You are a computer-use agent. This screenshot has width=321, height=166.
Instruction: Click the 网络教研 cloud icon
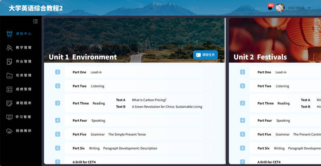tap(9, 131)
